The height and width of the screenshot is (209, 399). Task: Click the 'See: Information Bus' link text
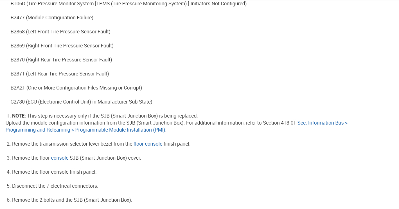pyautogui.click(x=322, y=123)
